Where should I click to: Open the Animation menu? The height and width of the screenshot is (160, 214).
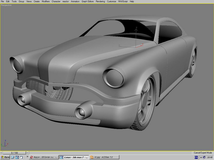75,2
